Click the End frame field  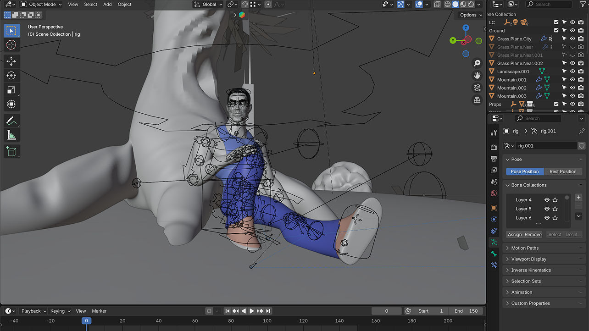coord(467,311)
